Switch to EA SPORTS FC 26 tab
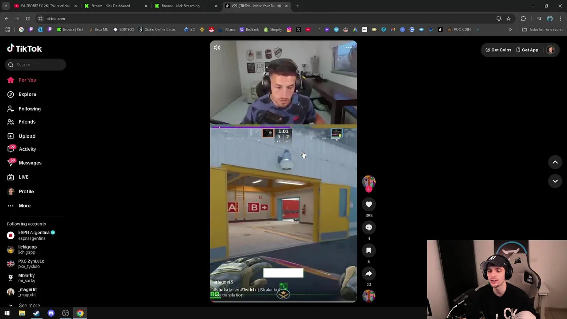 44,6
